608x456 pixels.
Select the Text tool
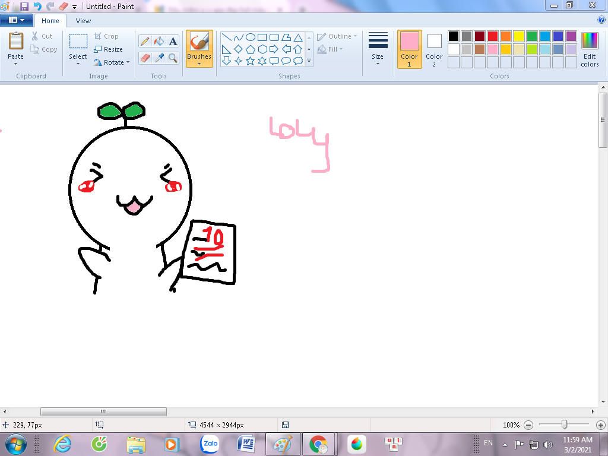coord(173,41)
